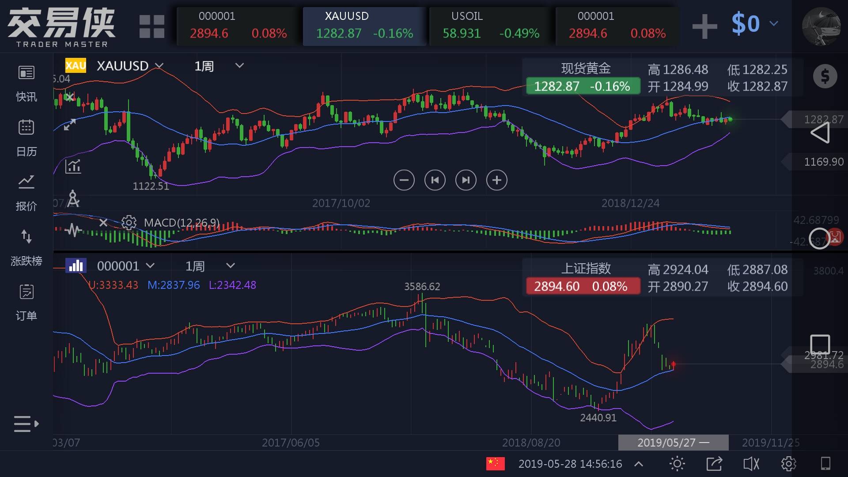The height and width of the screenshot is (477, 848).
Task: Close the MACD indicator panel
Action: point(103,223)
